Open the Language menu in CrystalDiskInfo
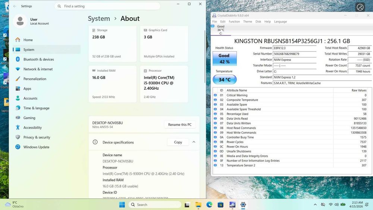Viewport: 373px width, 210px height. 280,21
